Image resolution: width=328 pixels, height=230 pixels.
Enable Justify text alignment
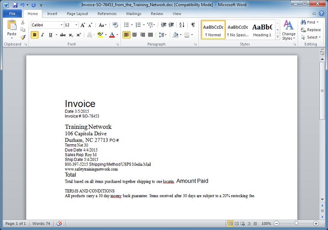151,35
